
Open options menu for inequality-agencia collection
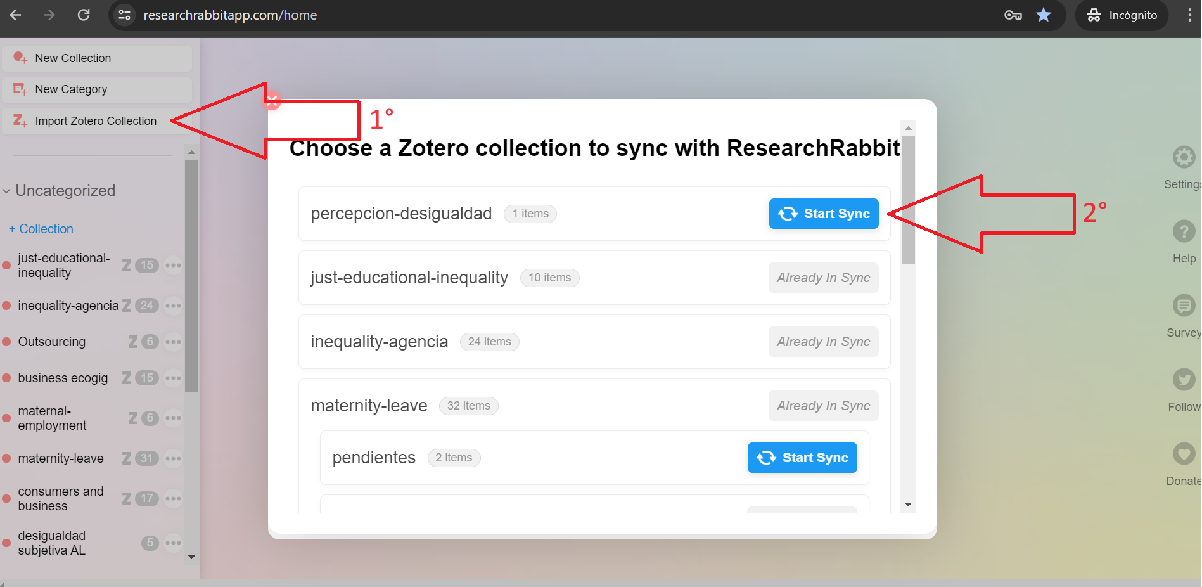pyautogui.click(x=173, y=306)
